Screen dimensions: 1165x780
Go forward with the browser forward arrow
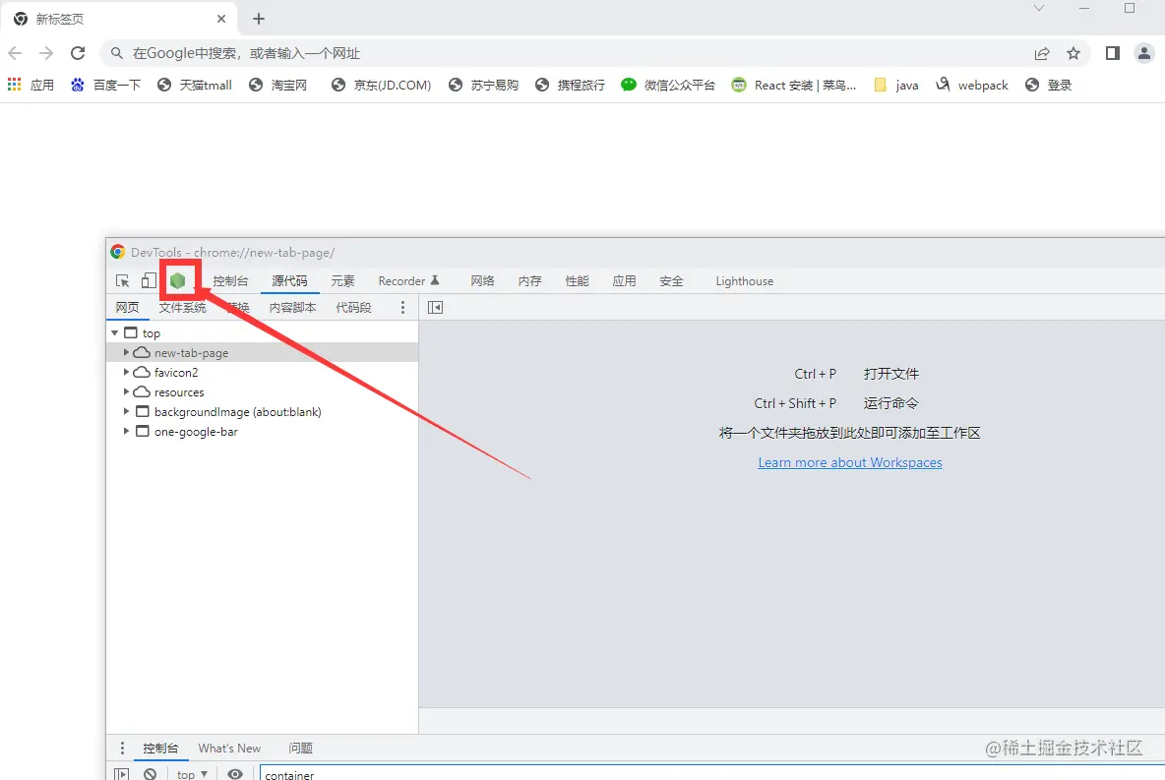[46, 53]
